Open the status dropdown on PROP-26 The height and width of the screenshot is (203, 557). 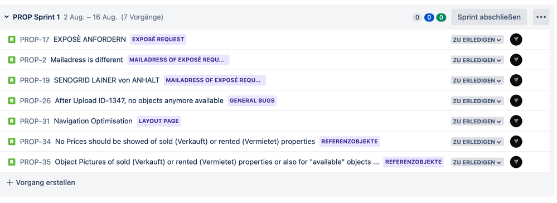point(477,100)
